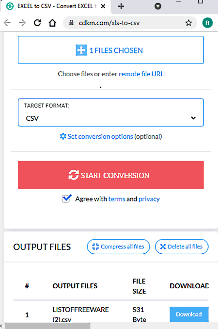Switch to the EXCEL to CSV tab
The image size is (218, 329).
[x=56, y=6]
